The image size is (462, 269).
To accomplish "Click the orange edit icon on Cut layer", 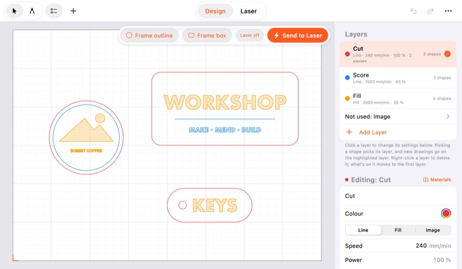I will [447, 54].
